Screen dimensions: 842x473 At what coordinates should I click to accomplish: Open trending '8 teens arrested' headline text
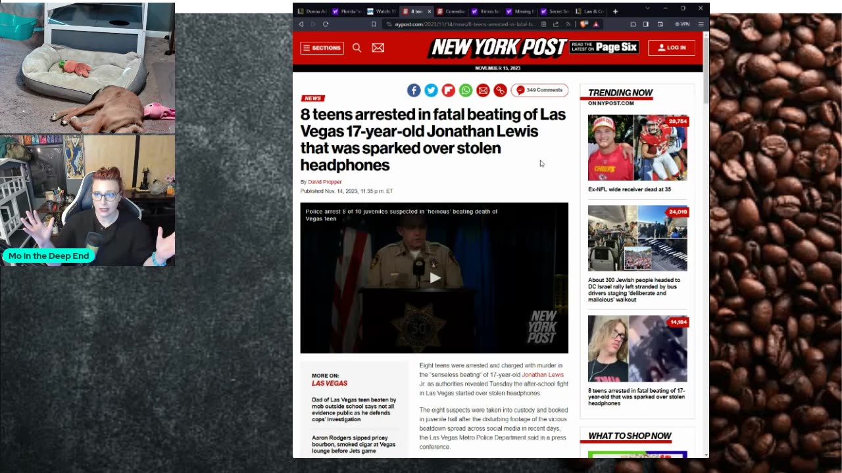[x=636, y=397]
